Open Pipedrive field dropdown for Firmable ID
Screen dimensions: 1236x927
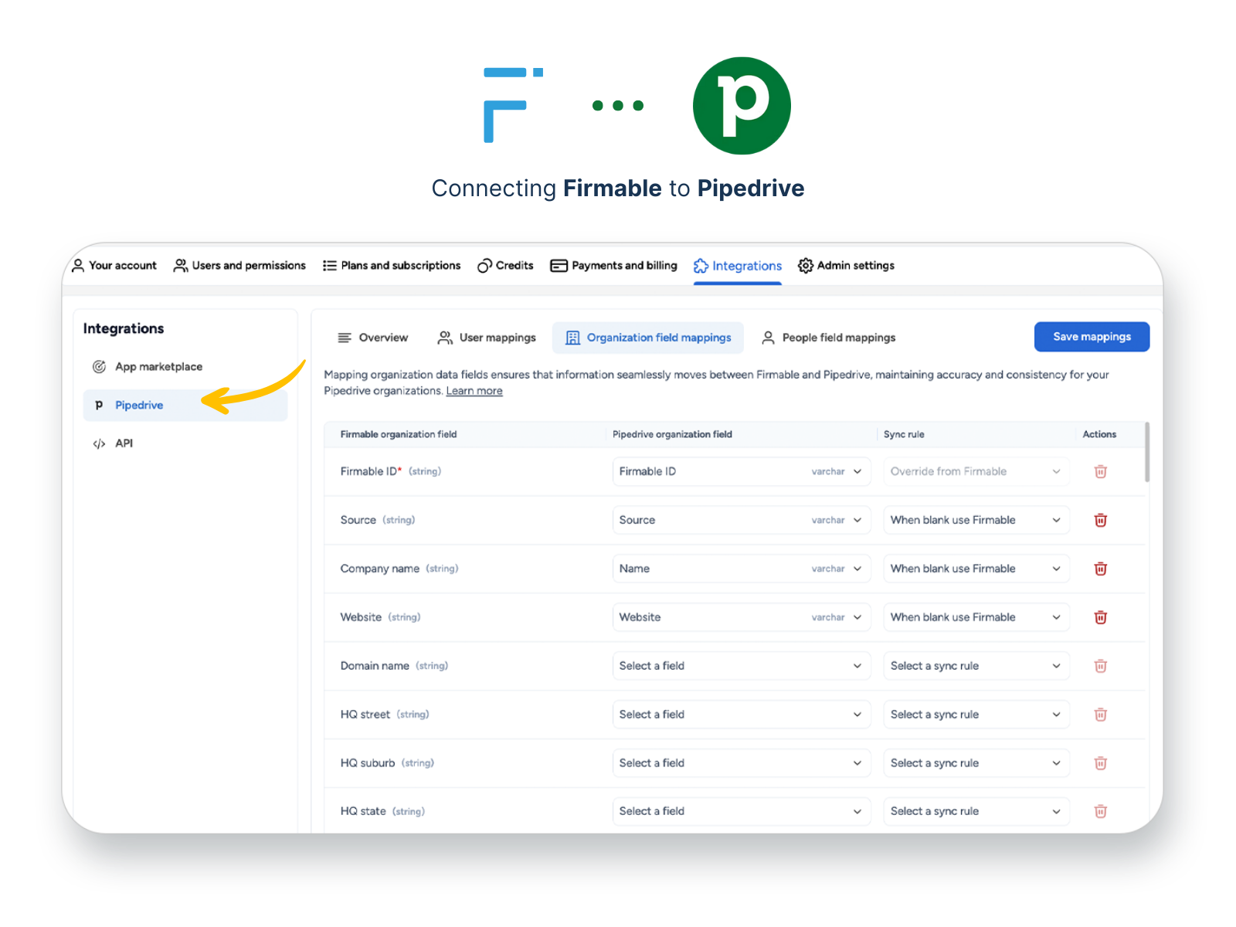tap(742, 471)
